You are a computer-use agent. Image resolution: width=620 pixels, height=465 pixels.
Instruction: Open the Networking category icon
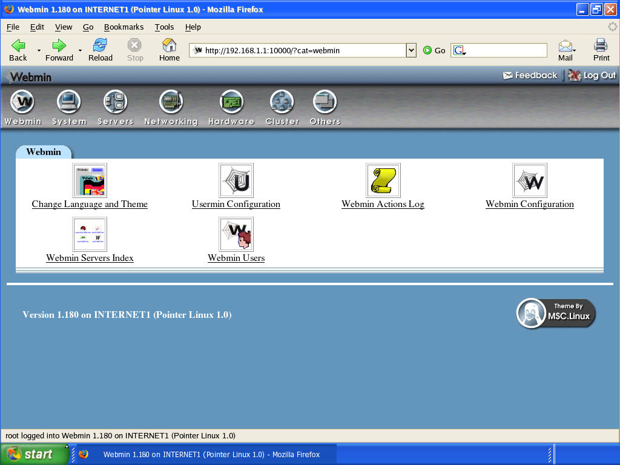(171, 102)
